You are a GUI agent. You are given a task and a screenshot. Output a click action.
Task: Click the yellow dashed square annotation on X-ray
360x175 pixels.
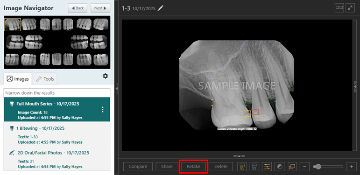point(247,113)
